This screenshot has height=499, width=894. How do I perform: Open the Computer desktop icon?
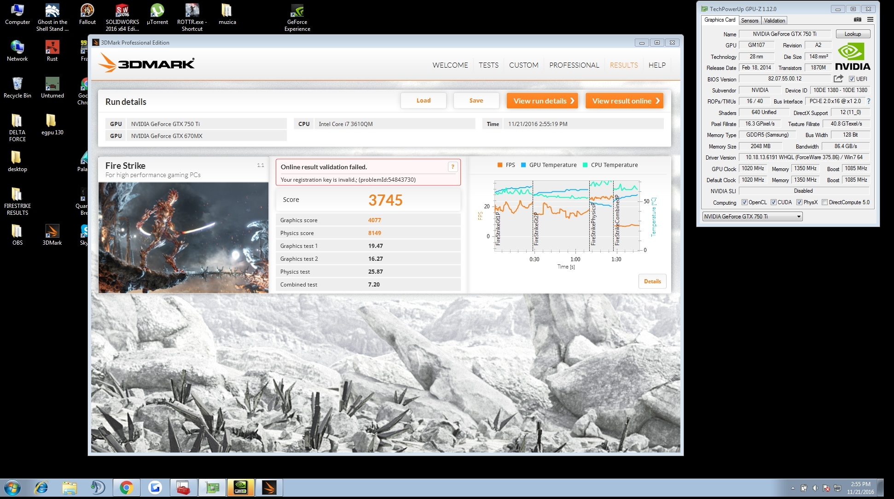point(17,15)
